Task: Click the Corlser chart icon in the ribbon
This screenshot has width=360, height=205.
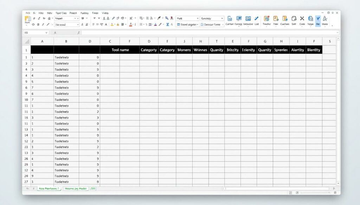Action: click(x=229, y=19)
